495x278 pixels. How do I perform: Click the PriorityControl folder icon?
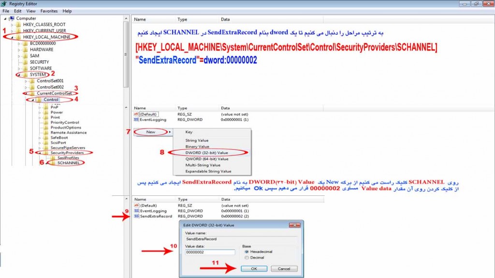[46, 122]
